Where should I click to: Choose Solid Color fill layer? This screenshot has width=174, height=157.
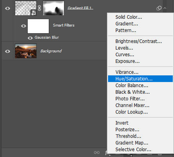pos(140,17)
